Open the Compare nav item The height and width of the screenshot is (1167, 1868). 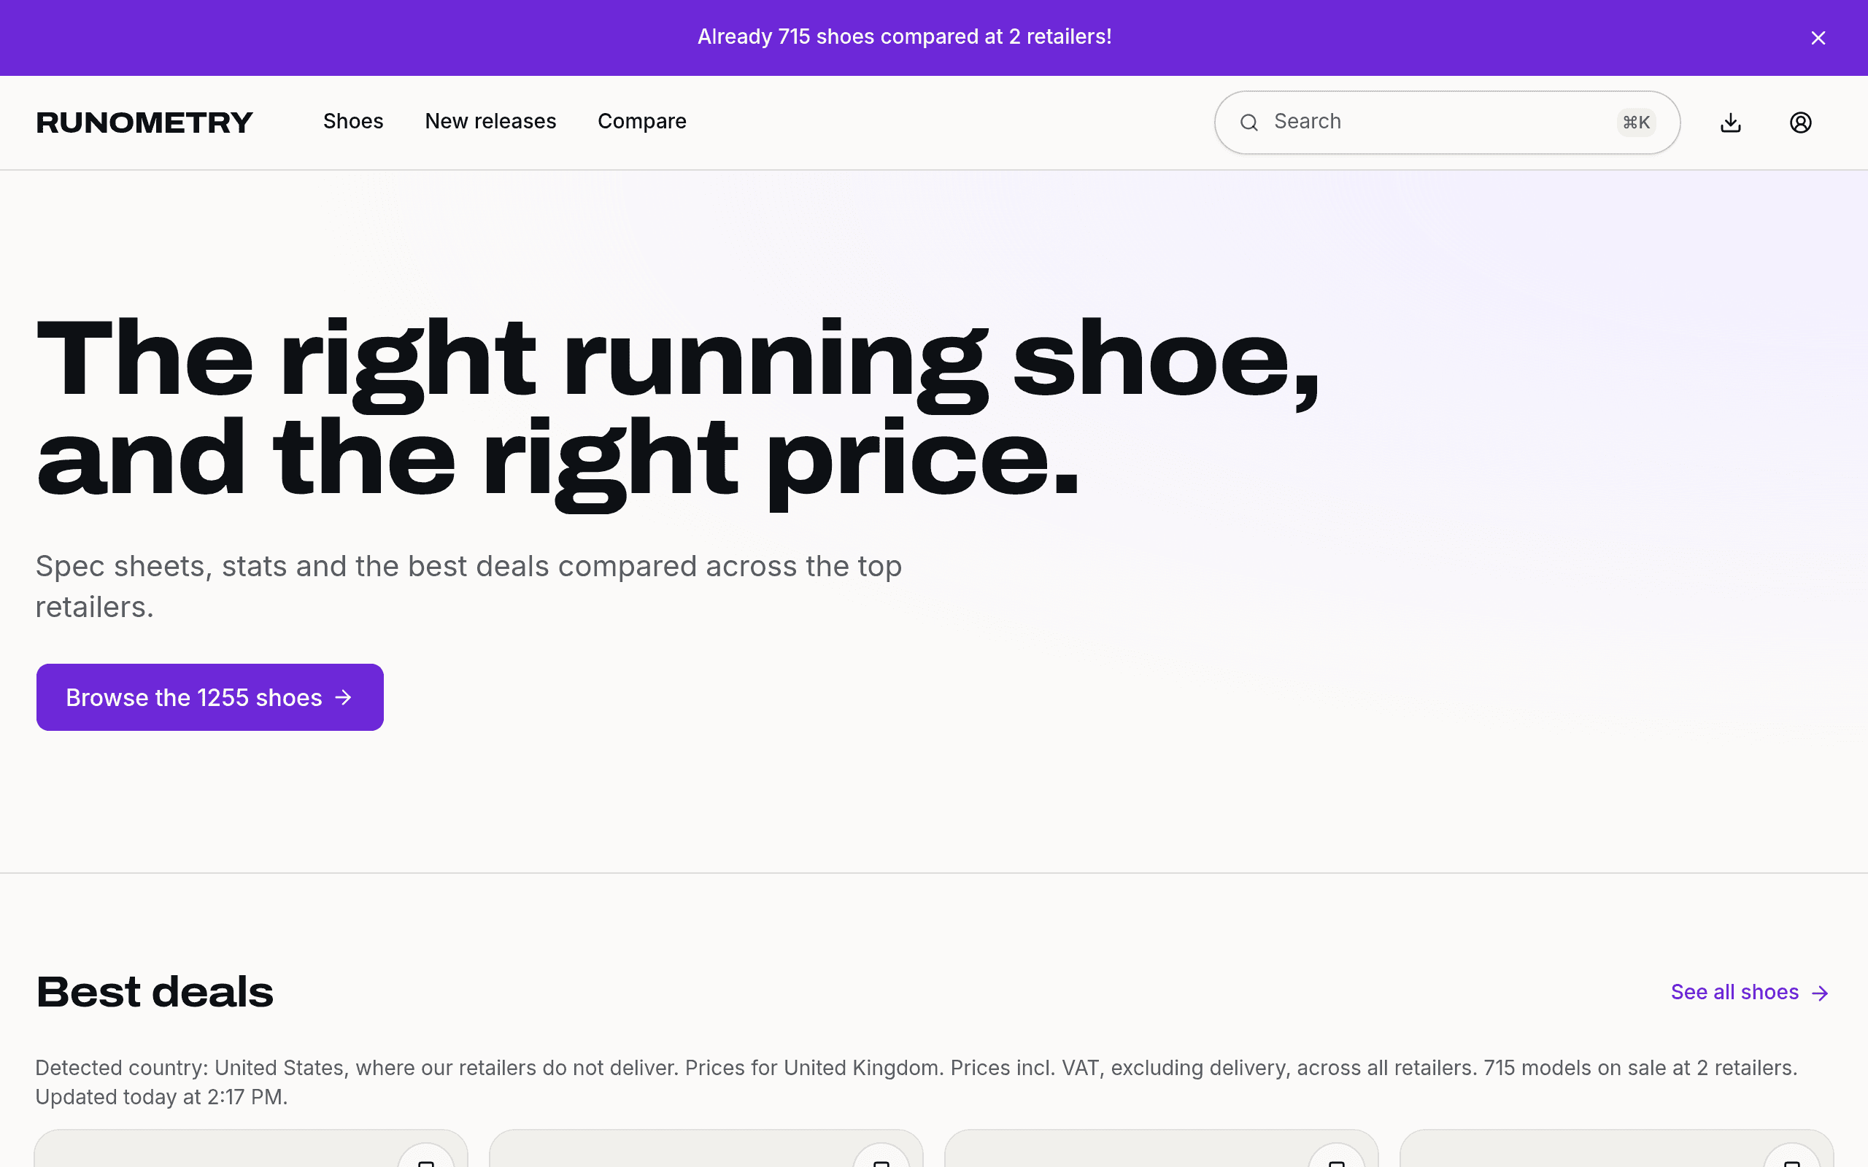[641, 121]
